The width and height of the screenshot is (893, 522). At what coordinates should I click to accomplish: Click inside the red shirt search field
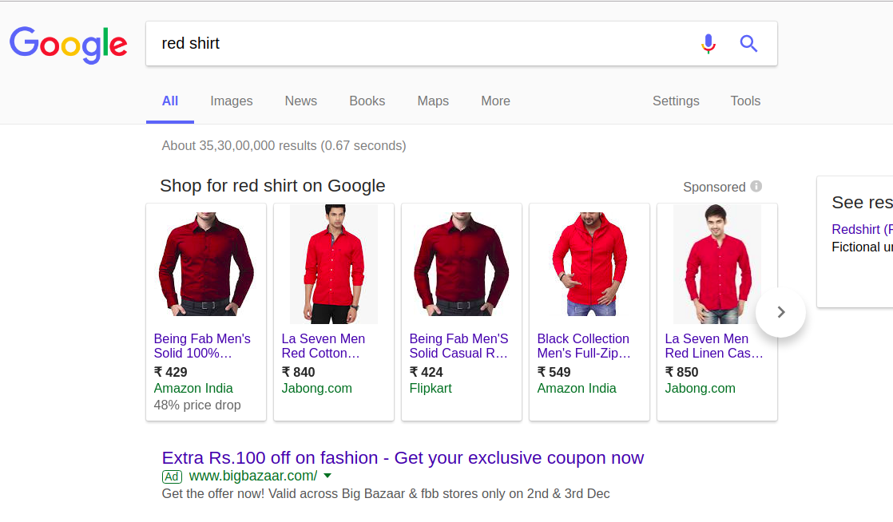pyautogui.click(x=415, y=44)
